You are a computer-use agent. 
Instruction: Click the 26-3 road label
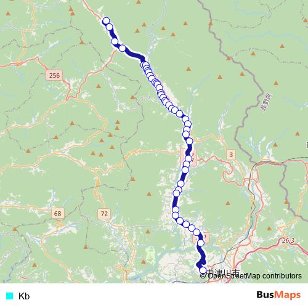click(x=288, y=240)
